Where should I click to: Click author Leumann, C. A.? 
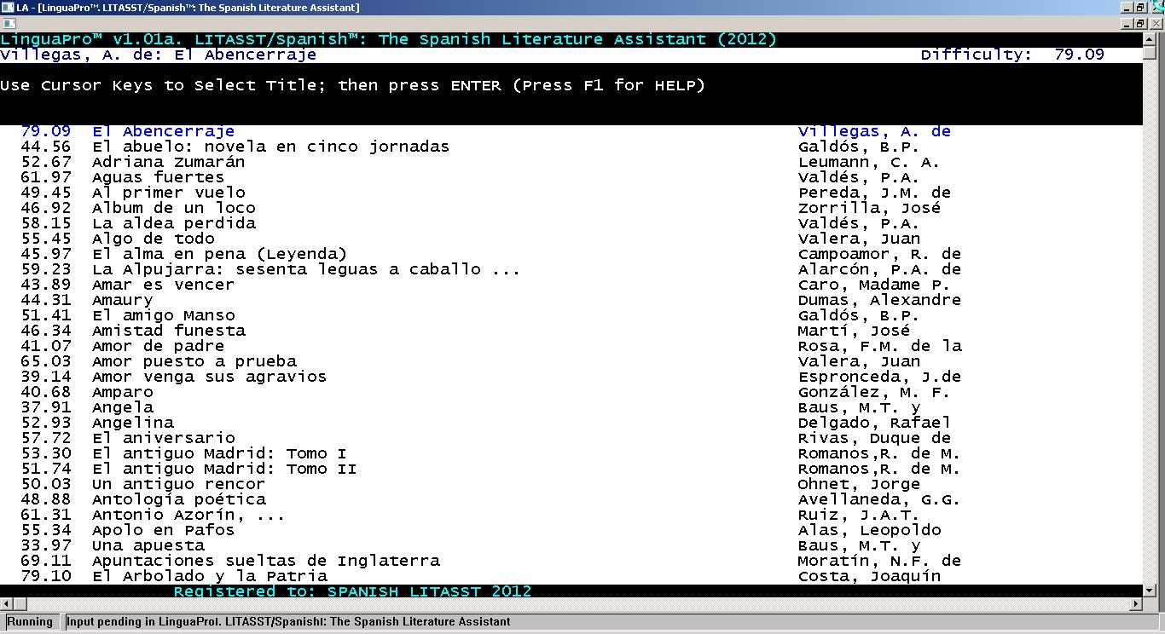coord(869,162)
